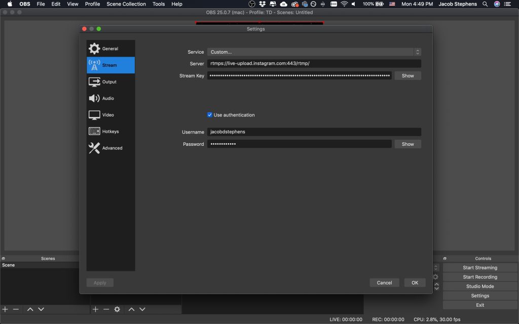The height and width of the screenshot is (324, 519).
Task: Expand the Service dropdown
Action: (314, 52)
